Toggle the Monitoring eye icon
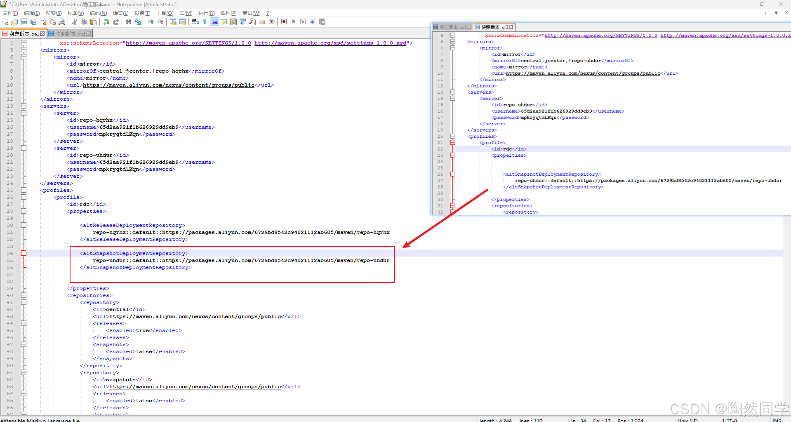The width and height of the screenshot is (791, 422). [271, 22]
